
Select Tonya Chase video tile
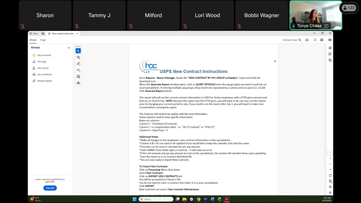click(x=316, y=15)
